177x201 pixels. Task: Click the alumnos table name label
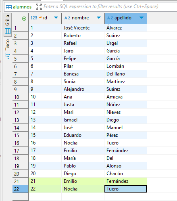pyautogui.click(x=22, y=7)
